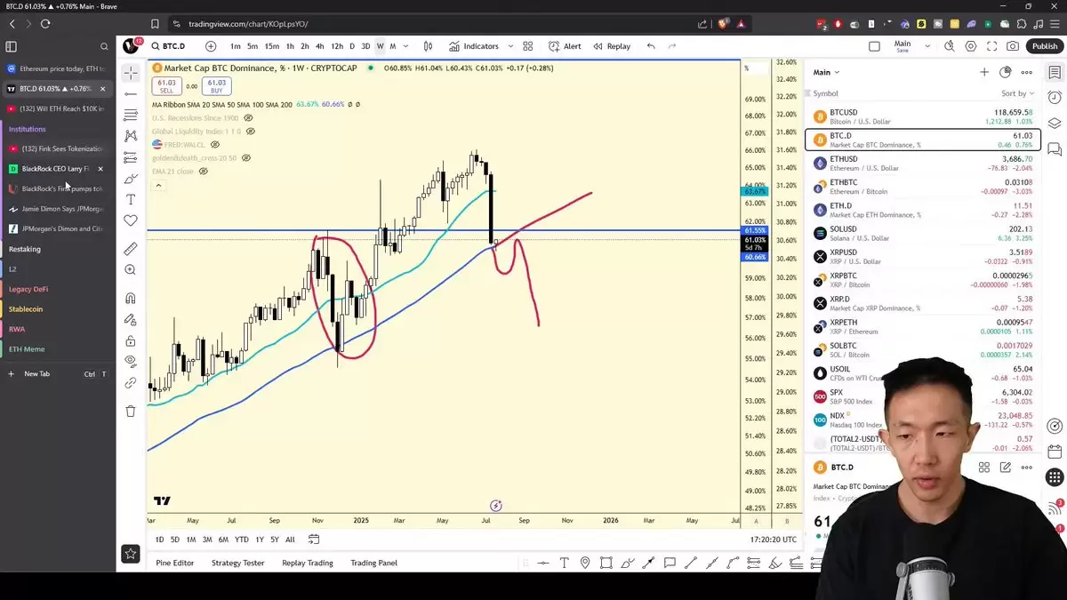Screen dimensions: 1067x600
Task: Select SOLUSD in the watchlist
Action: pyautogui.click(x=922, y=233)
